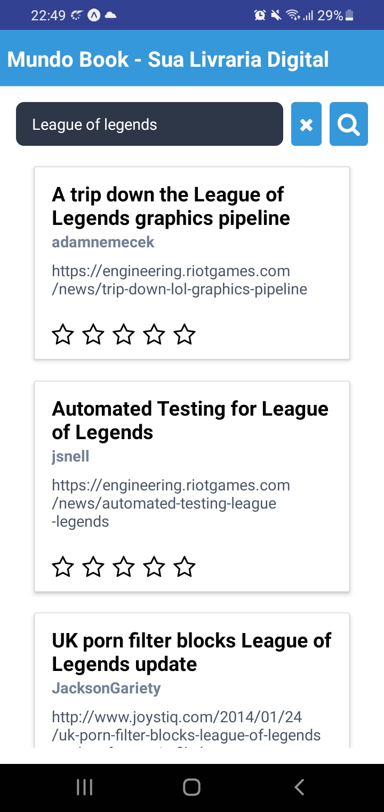Screen dimensions: 384x812
Task: Open 'A trip down the League' title
Action: [171, 206]
